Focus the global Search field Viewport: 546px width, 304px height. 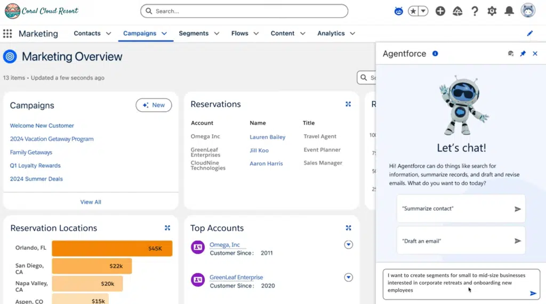244,11
